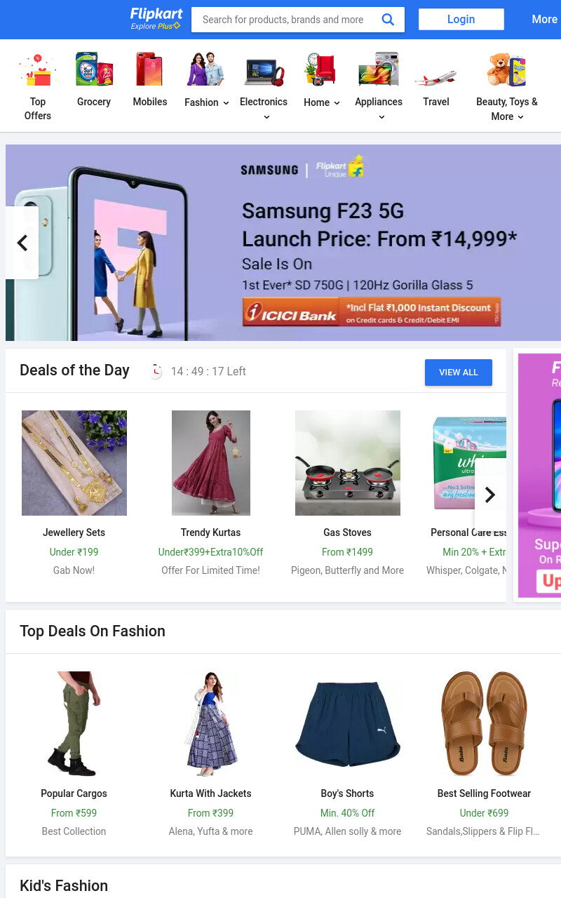Open Beauty, Toys & More menu
Screen dimensions: 561x898
coord(507,109)
